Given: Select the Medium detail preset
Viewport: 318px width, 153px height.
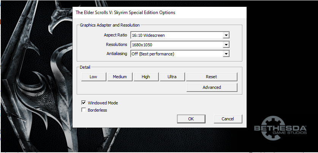Looking at the screenshot, I should [x=120, y=77].
